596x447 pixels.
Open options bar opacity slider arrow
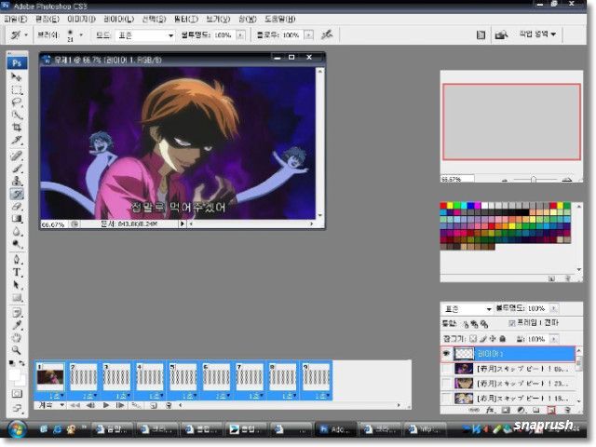click(240, 35)
